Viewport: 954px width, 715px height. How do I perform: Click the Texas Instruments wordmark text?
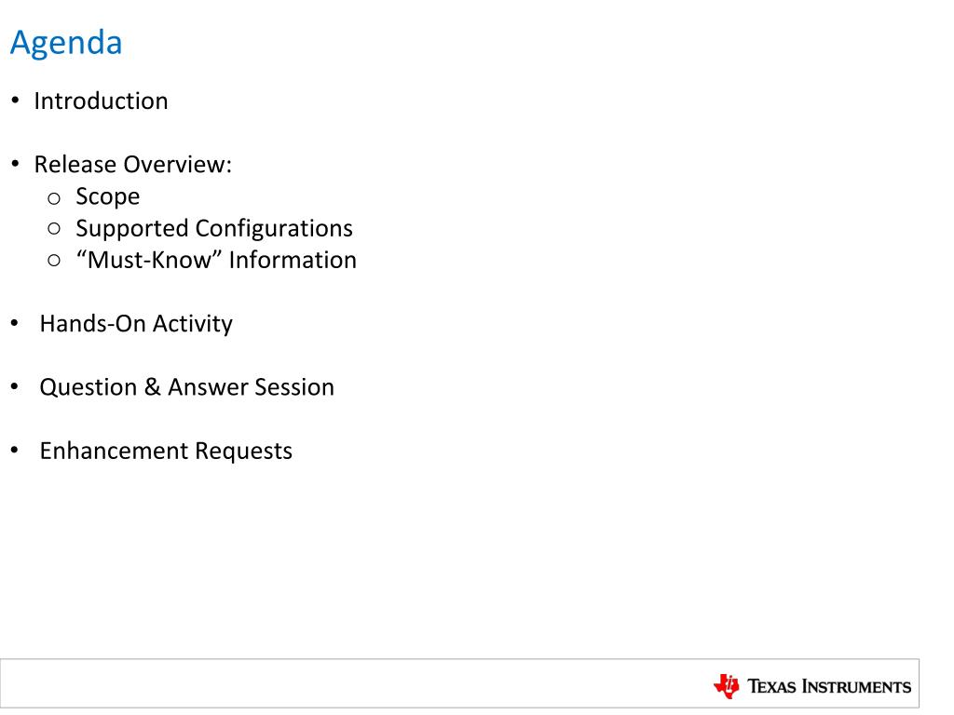(x=829, y=686)
